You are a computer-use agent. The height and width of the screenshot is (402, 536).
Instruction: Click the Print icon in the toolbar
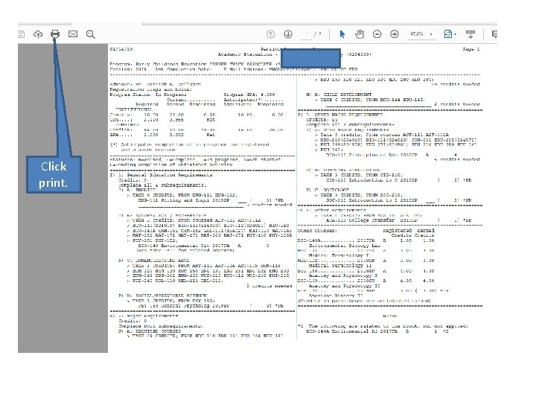(55, 33)
